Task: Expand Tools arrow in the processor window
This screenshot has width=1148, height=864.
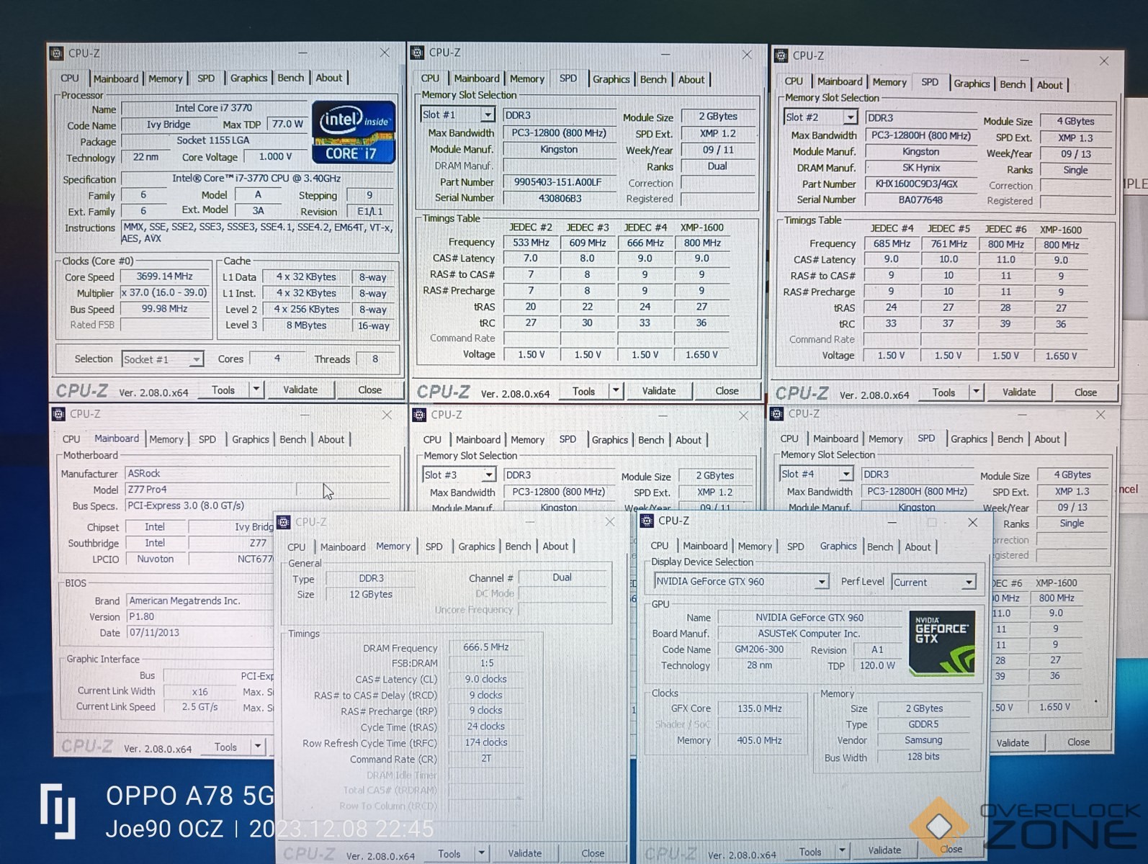Action: [256, 390]
